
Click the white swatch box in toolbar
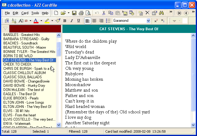[185, 21]
